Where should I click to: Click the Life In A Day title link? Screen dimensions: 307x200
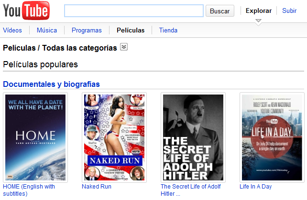tap(256, 187)
